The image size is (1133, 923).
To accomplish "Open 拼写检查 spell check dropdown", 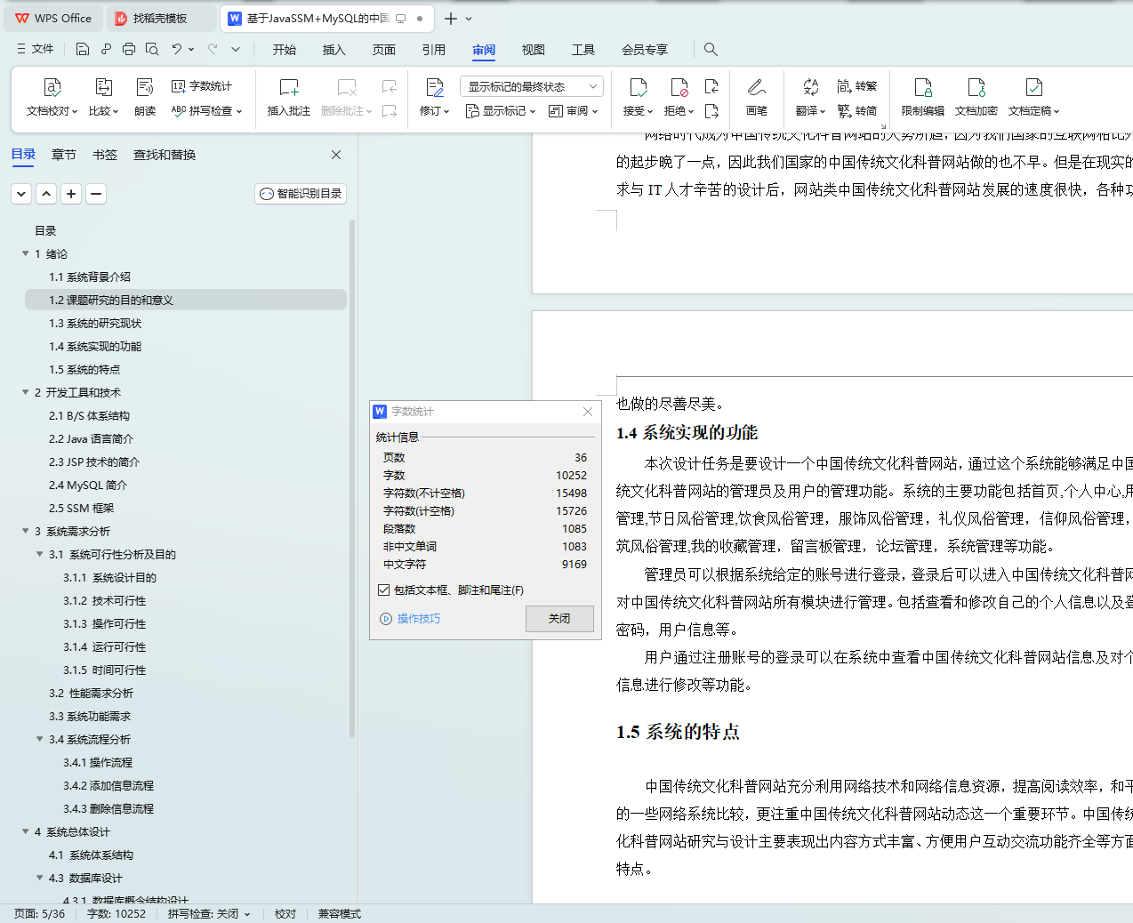I will [206, 111].
